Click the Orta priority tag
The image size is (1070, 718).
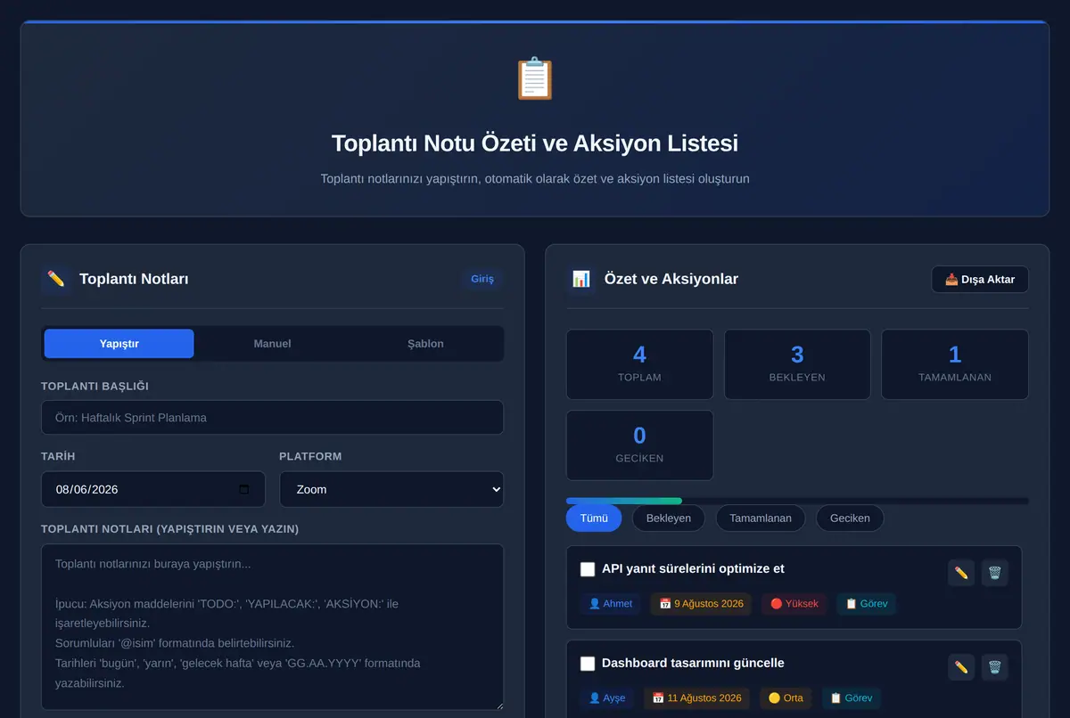[x=786, y=698]
